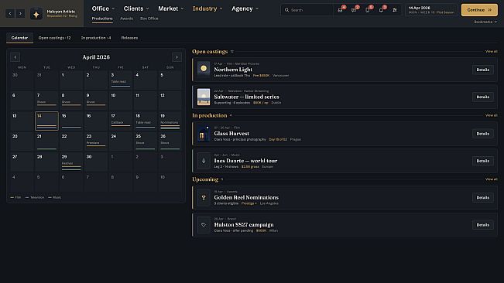
Task: Select the Calendar tab
Action: point(19,38)
